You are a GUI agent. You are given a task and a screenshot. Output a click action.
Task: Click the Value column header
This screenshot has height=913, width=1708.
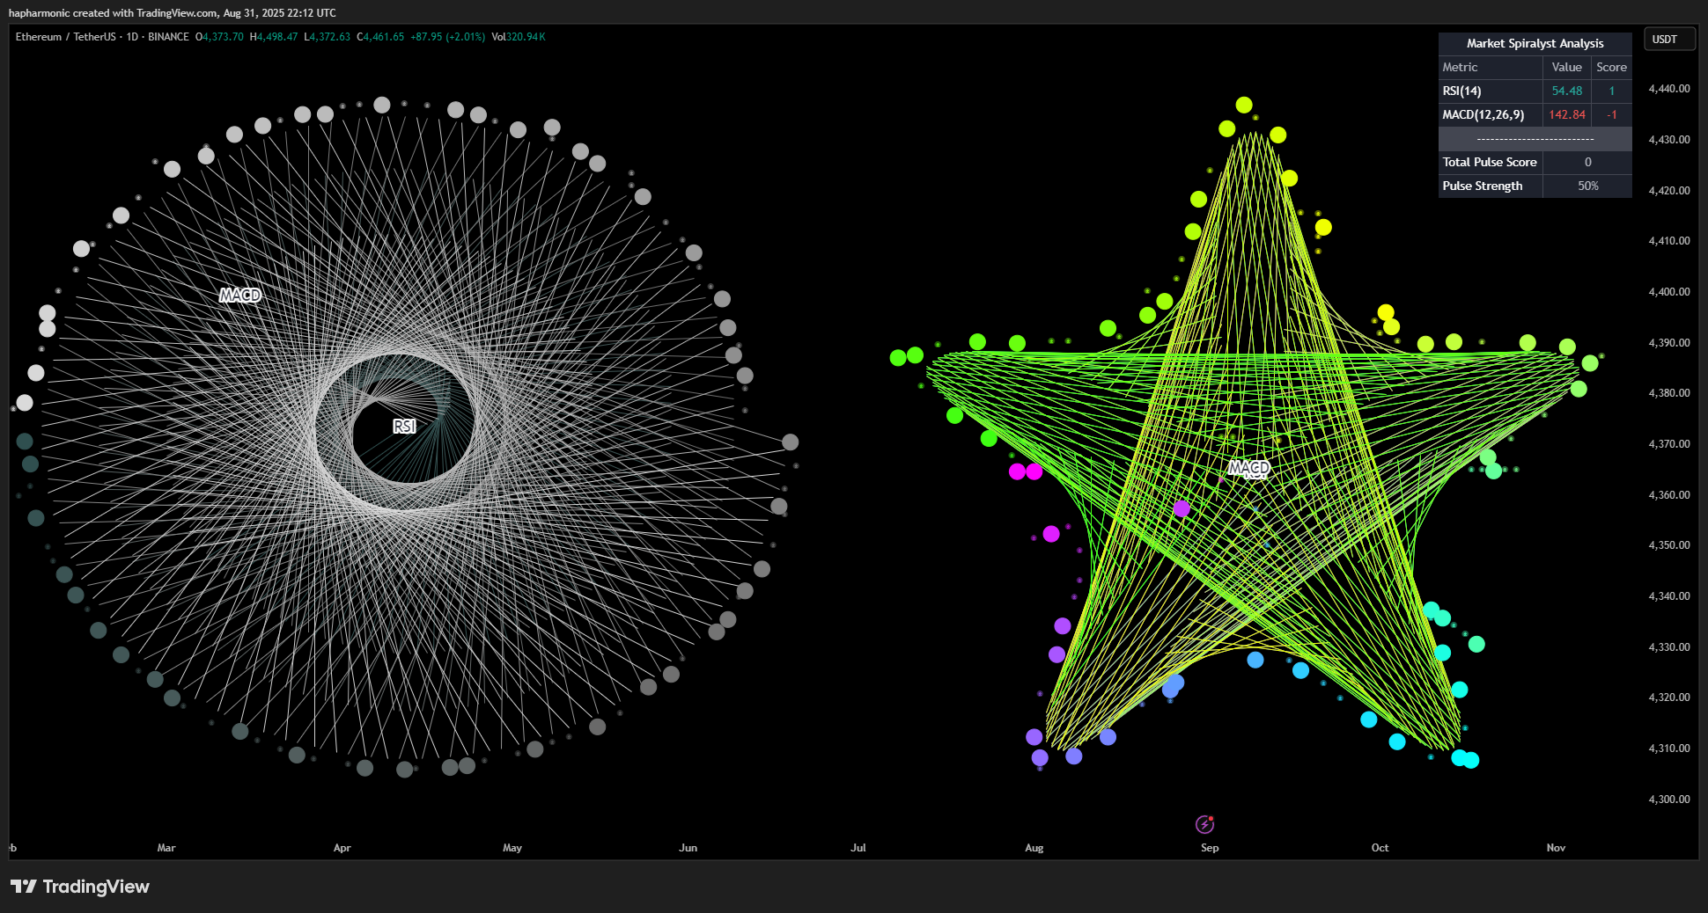(1566, 67)
